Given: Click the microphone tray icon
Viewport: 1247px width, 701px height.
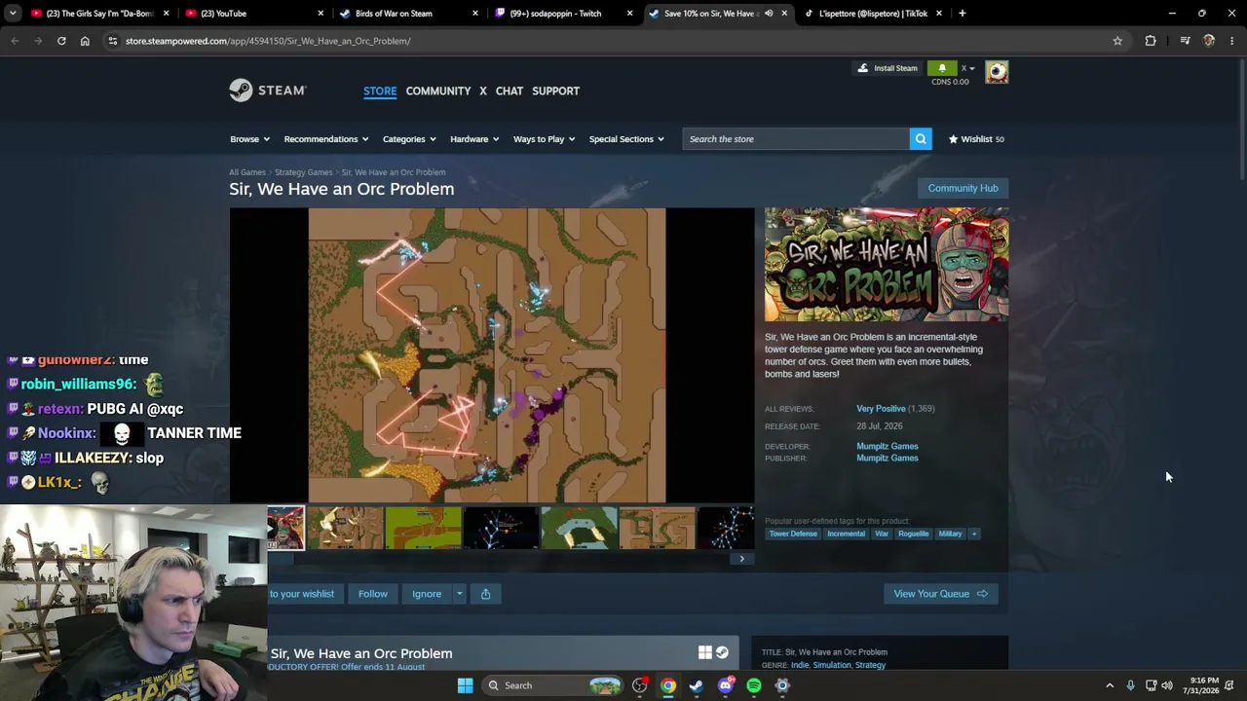Looking at the screenshot, I should click(1130, 685).
